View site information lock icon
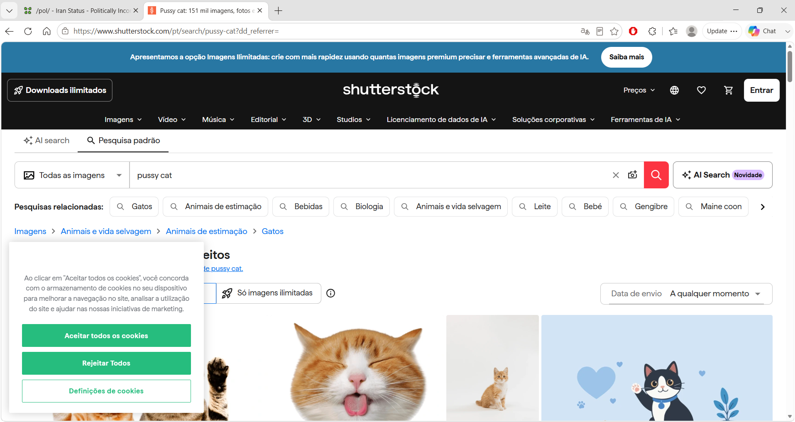Image resolution: width=795 pixels, height=422 pixels. tap(65, 31)
